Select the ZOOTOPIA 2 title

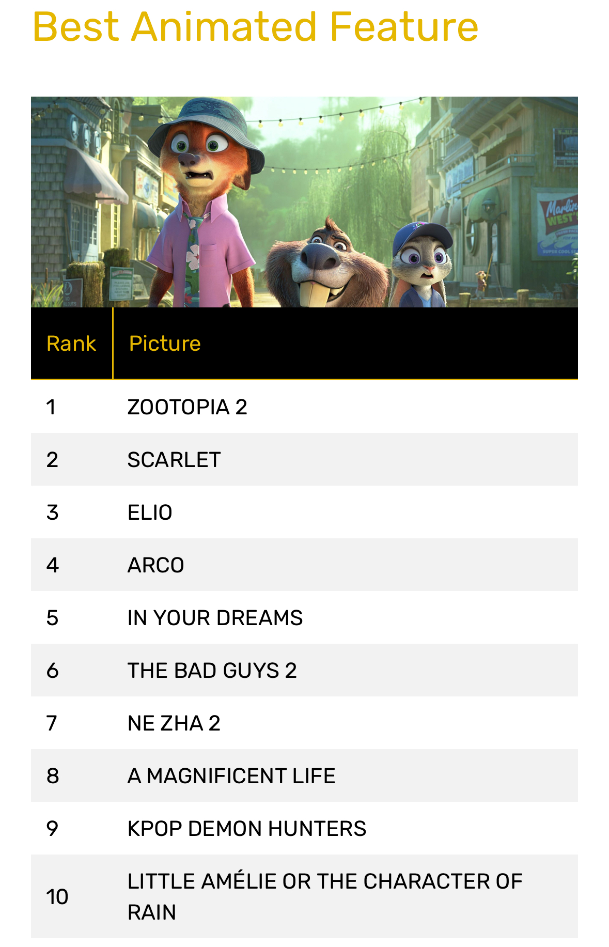pos(187,407)
